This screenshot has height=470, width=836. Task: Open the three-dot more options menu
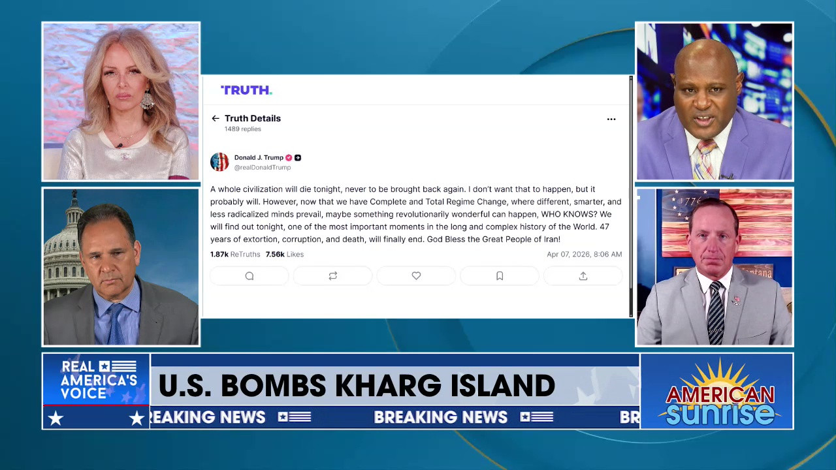[611, 119]
